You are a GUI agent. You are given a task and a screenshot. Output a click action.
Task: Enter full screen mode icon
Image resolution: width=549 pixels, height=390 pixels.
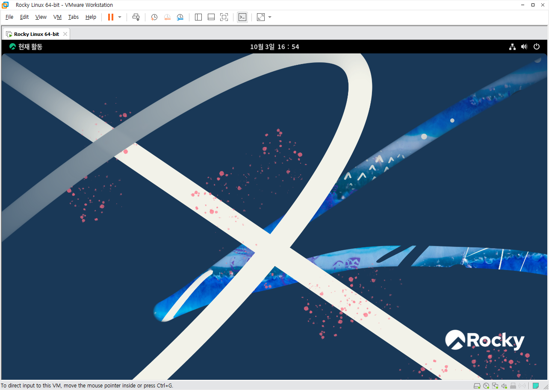click(224, 17)
